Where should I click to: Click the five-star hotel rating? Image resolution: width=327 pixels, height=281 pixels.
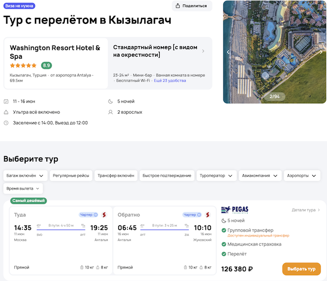(x=23, y=65)
